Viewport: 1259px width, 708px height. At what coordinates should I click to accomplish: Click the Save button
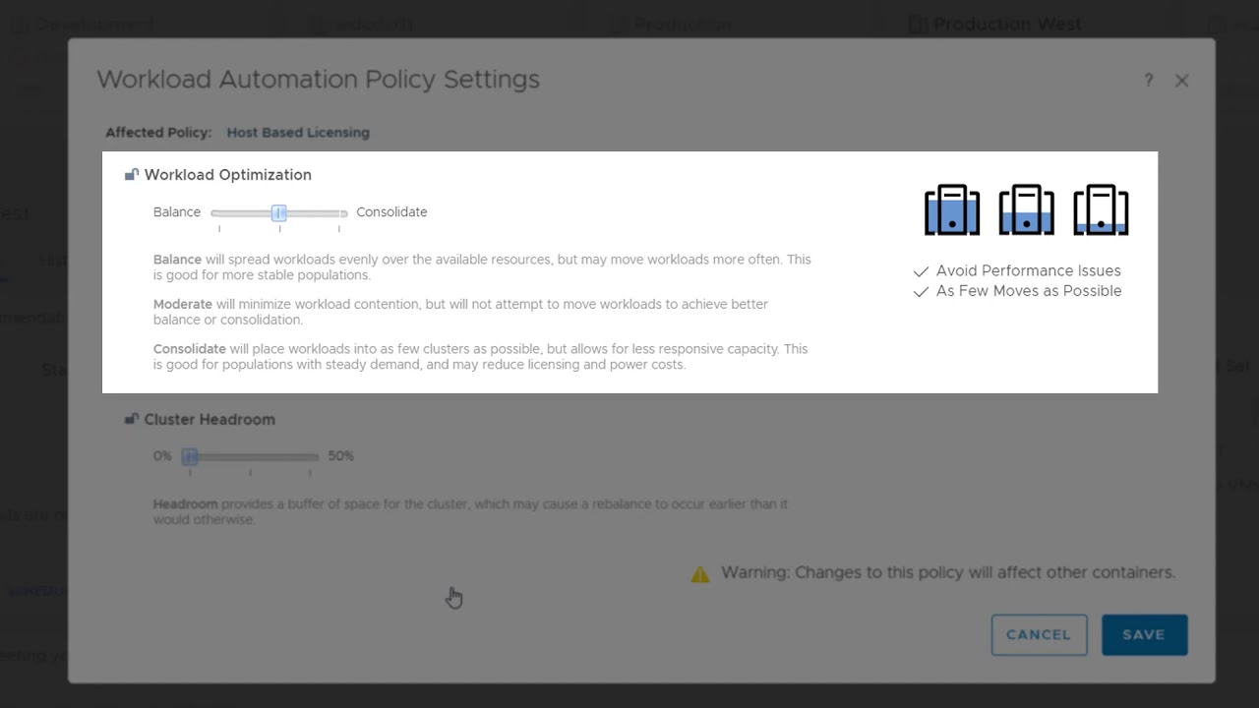(x=1145, y=635)
